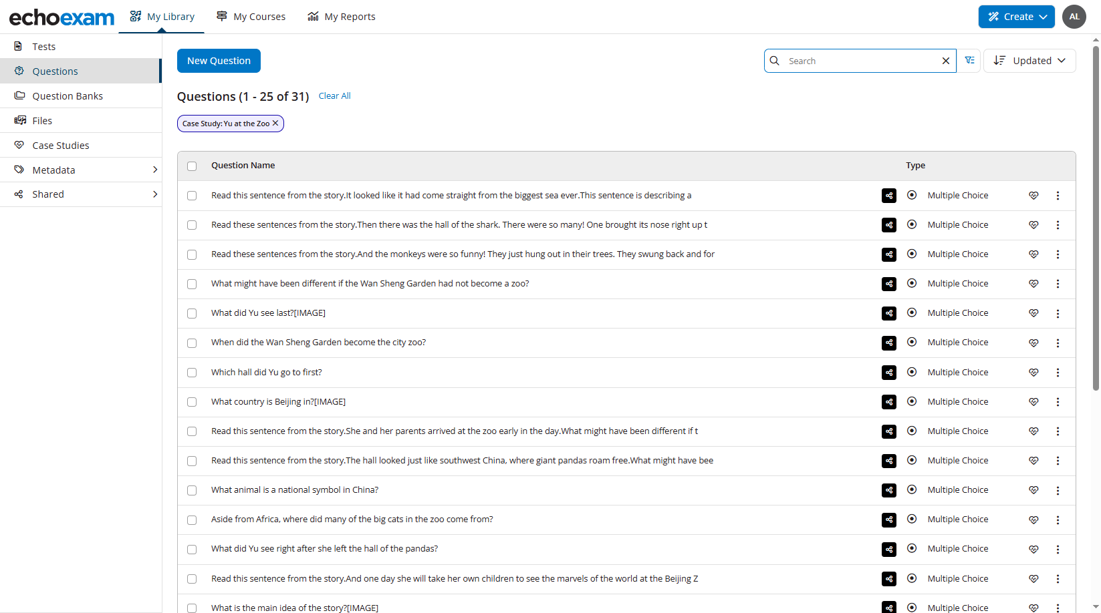The image size is (1101, 613).
Task: Remove the 'Case Study: Yu at the Zoo' filter chip
Action: (x=275, y=124)
